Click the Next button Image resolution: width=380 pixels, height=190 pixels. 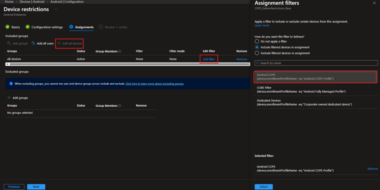[x=36, y=187]
